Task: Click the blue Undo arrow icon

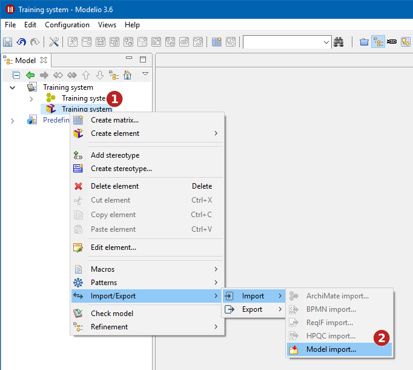Action: click(x=21, y=42)
